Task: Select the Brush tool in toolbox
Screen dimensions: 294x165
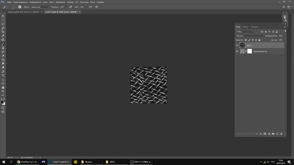Action: point(3,44)
